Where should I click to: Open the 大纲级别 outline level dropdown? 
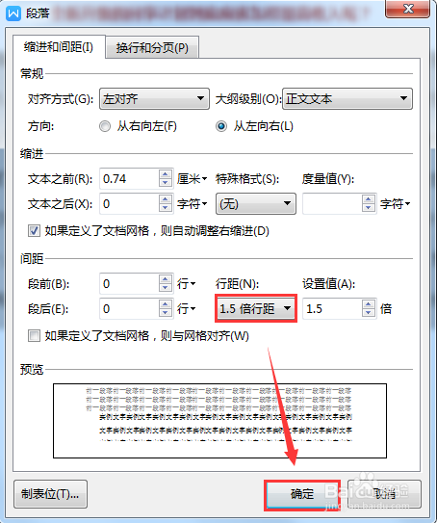[x=347, y=99]
